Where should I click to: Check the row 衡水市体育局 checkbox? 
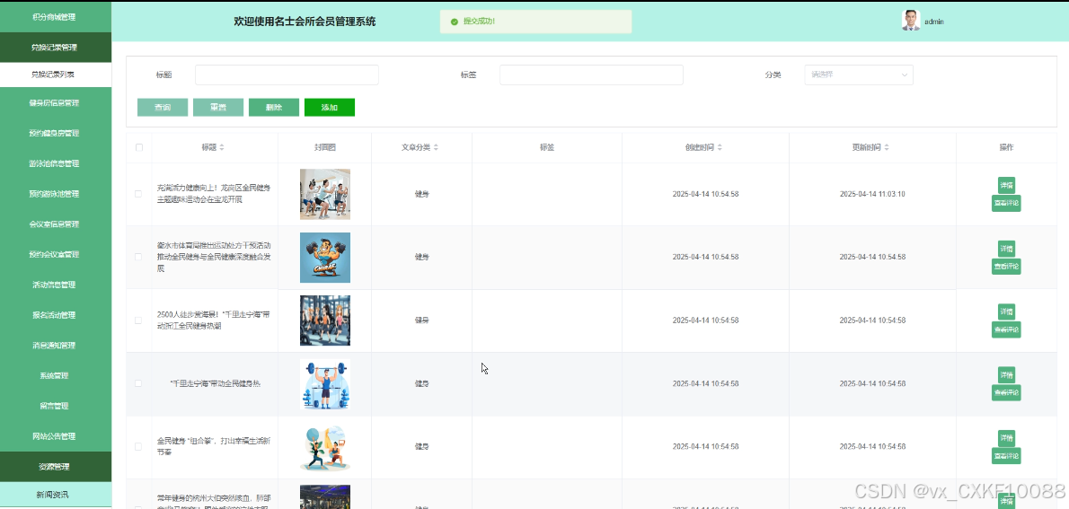coord(138,257)
